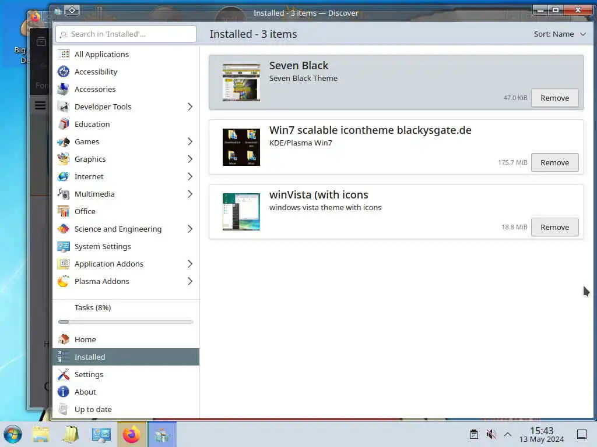597x447 pixels.
Task: Click the Developer Tools category icon
Action: (64, 107)
